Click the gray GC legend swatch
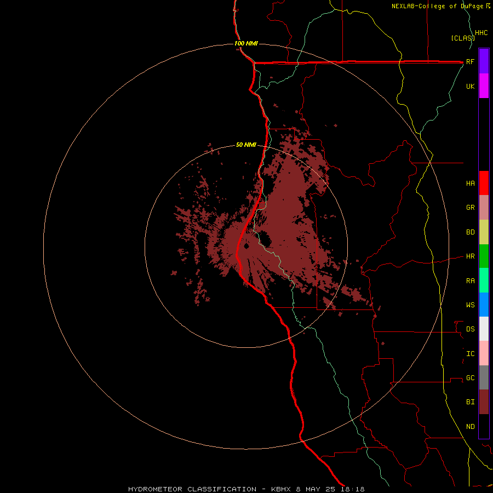493x493 pixels. point(484,377)
